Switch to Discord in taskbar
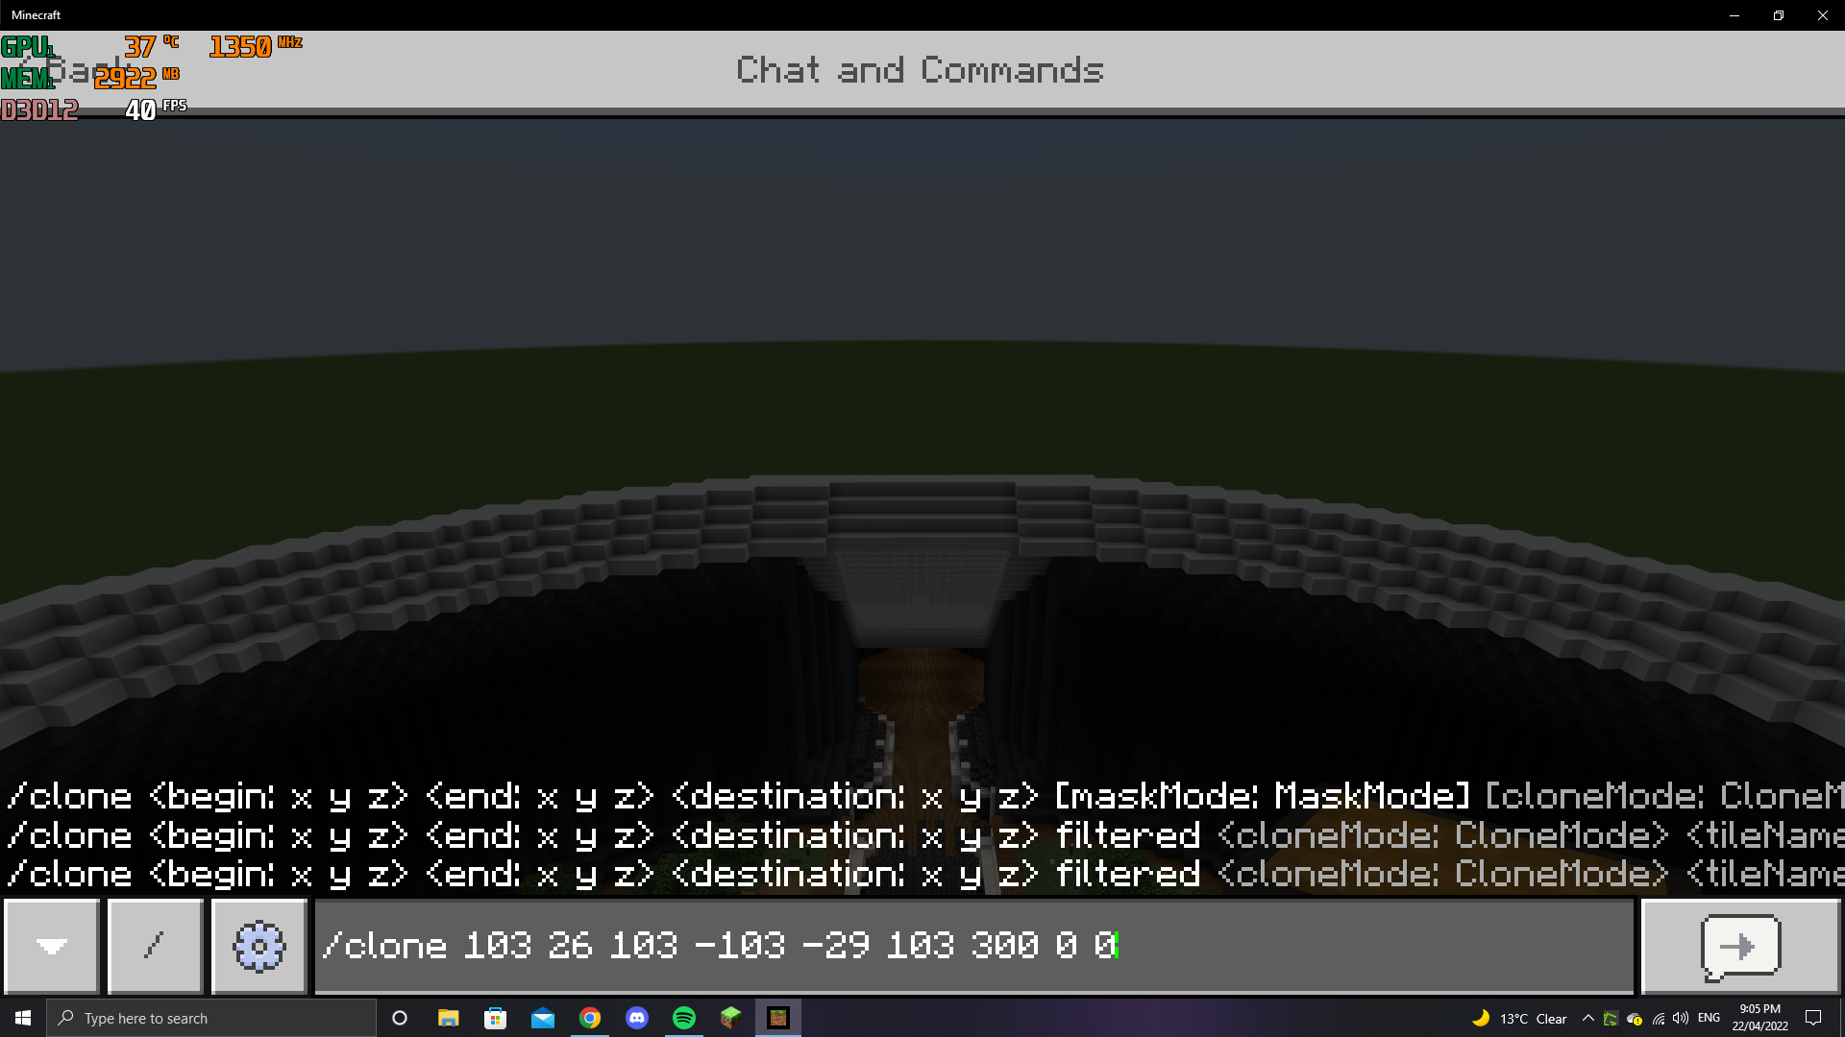This screenshot has width=1845, height=1037. click(x=637, y=1018)
